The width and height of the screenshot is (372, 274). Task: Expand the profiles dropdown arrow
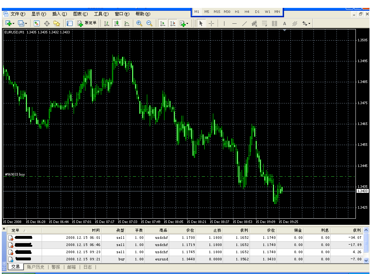click(x=26, y=24)
